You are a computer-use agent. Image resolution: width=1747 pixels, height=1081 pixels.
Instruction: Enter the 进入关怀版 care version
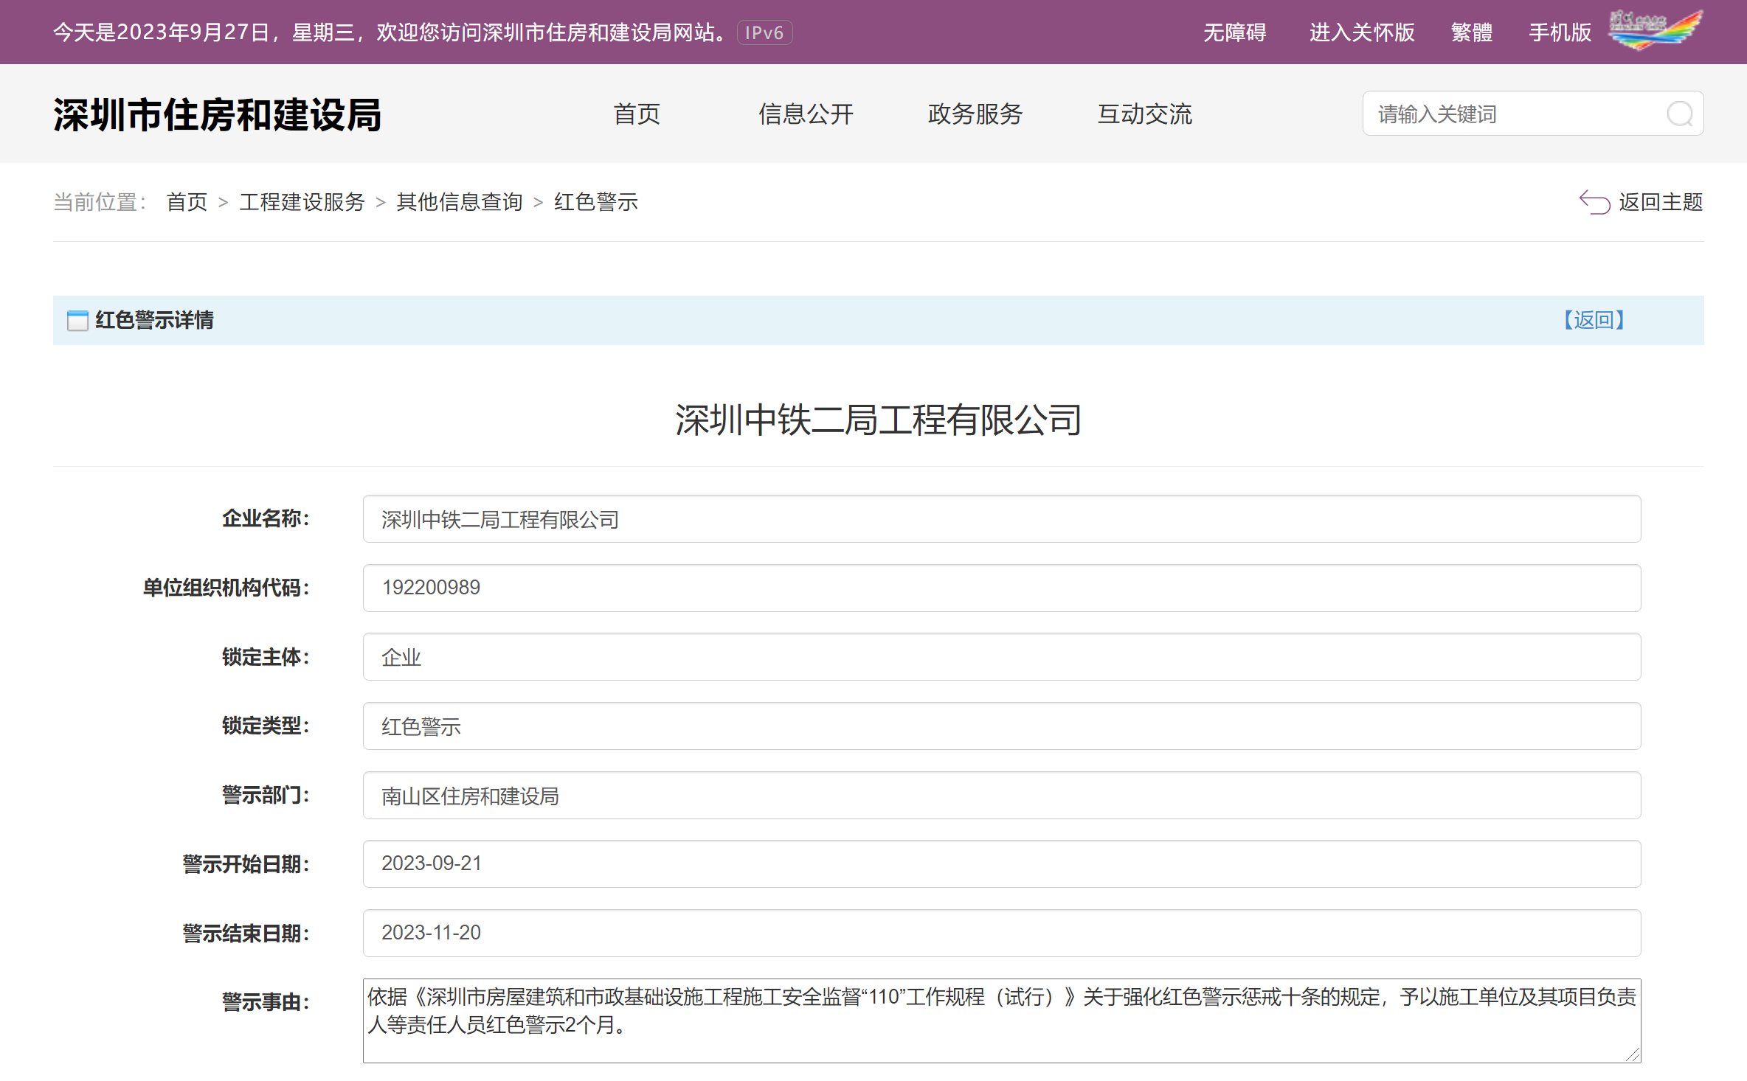[1361, 33]
